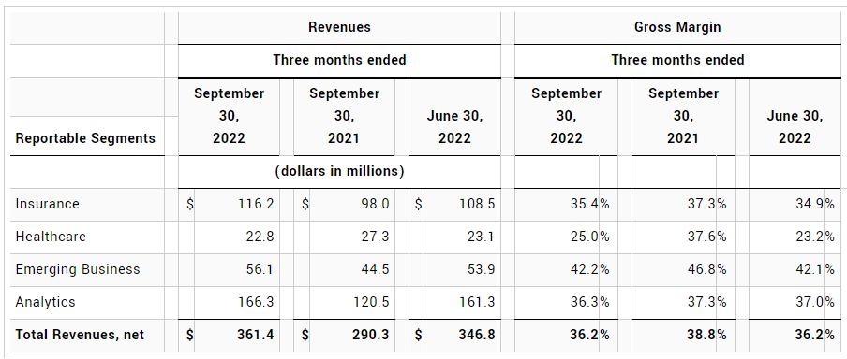The image size is (847, 359).
Task: Click Emerging Business gross margin 42.1%
Action: pyautogui.click(x=814, y=269)
